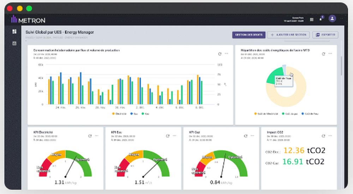The image size is (353, 194).
Task: Refresh the weekly consumption chart widget
Action: pos(220,54)
